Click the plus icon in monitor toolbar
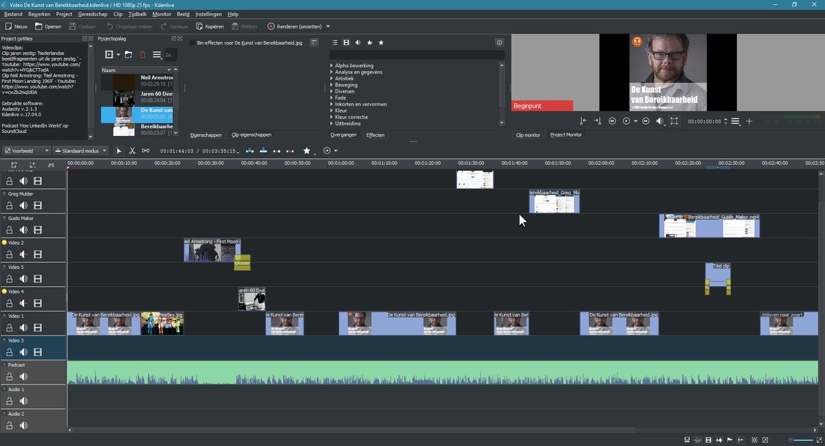This screenshot has height=446, width=825. point(749,121)
